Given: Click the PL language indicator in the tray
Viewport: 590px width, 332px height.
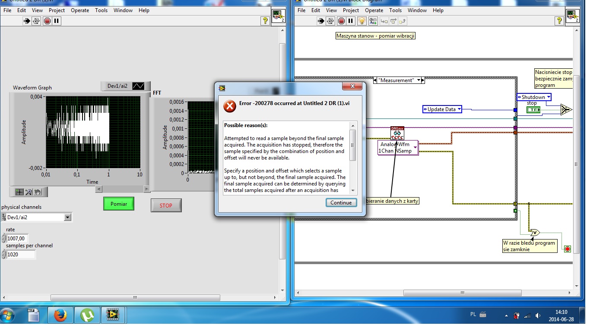Looking at the screenshot, I should 473,315.
